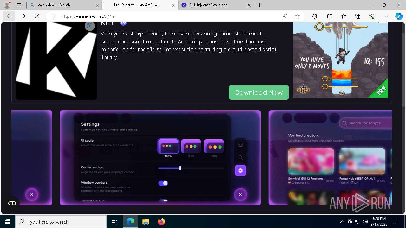Open Firefox from taskbar
This screenshot has height=228, width=406.
tap(161, 222)
